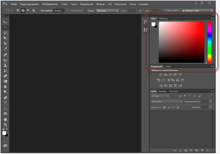Click the hue spectrum slider bar

tap(210, 42)
